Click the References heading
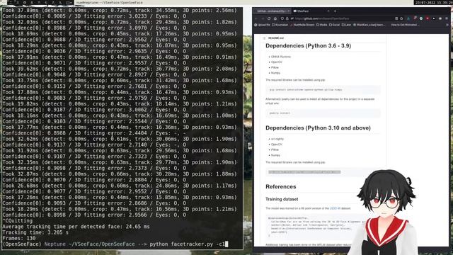This screenshot has width=453, height=255. click(x=281, y=187)
